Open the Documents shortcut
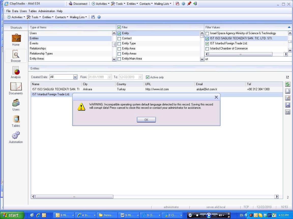Viewport: 293px width, 219px height. [16, 88]
